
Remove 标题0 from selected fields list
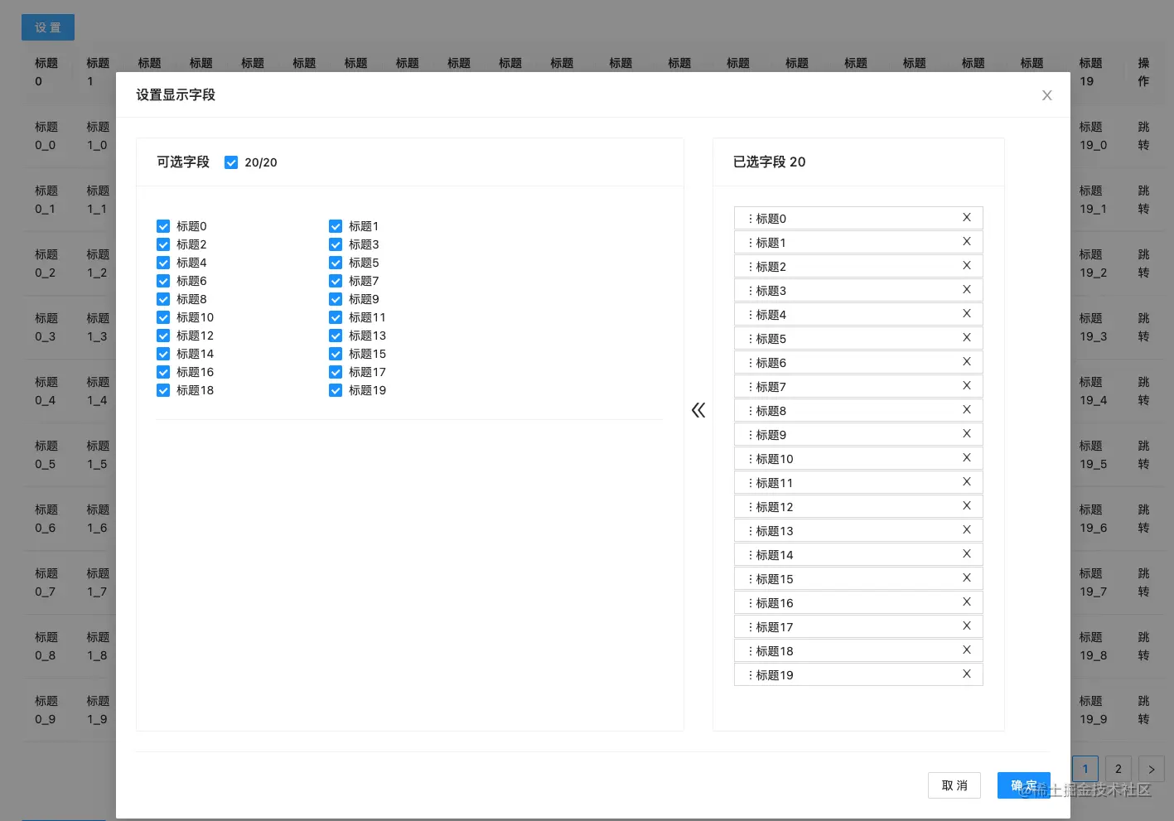coord(966,218)
